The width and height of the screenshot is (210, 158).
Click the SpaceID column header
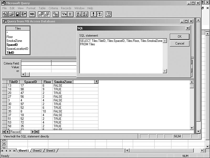click(30, 82)
